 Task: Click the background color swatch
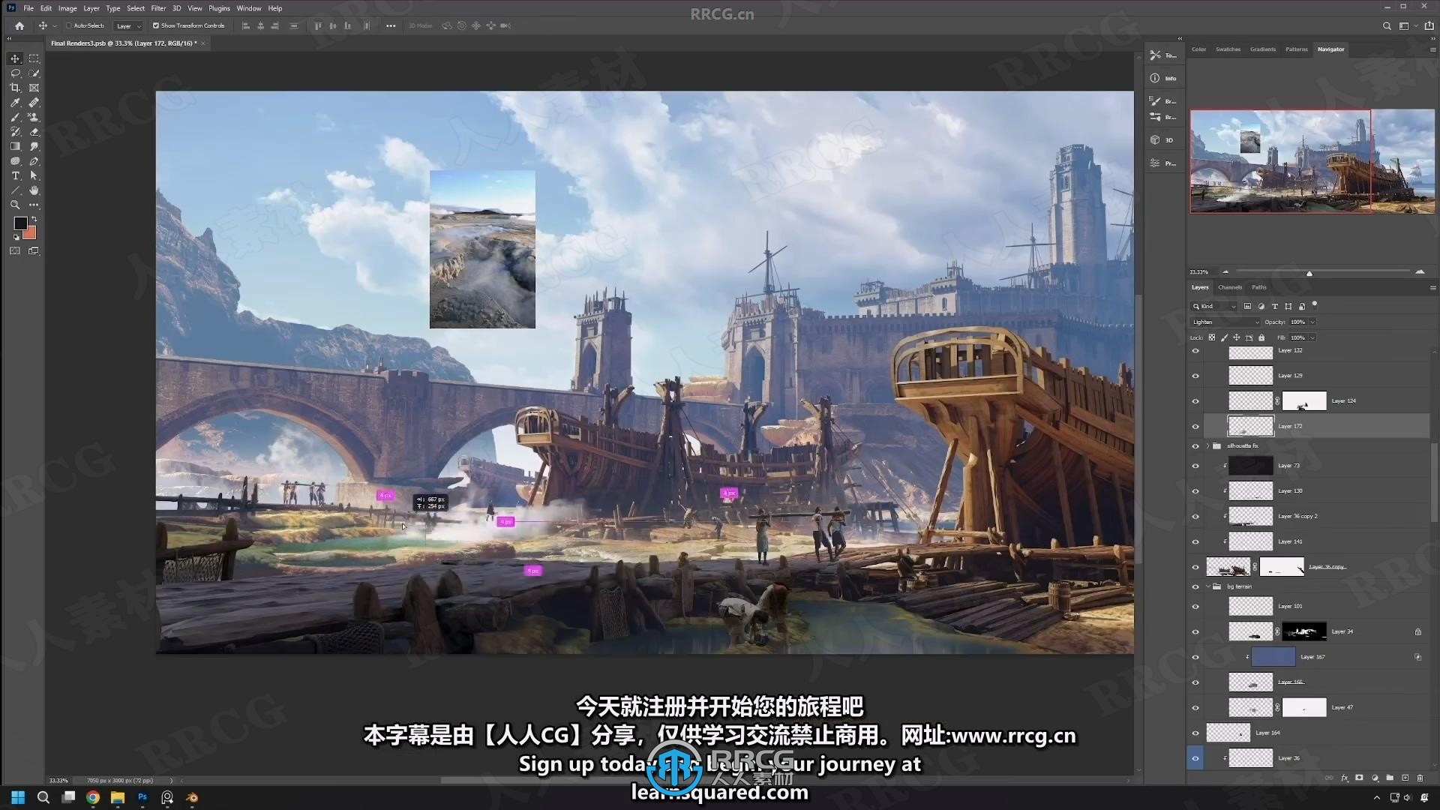click(x=31, y=234)
